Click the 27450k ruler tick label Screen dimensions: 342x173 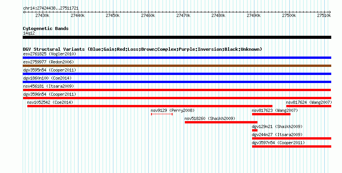click(x=113, y=15)
